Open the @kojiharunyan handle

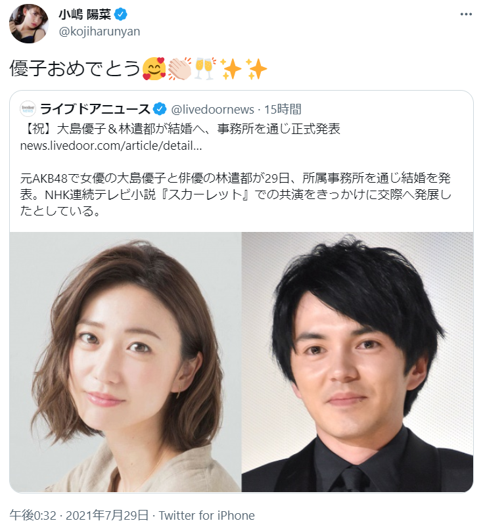(99, 32)
